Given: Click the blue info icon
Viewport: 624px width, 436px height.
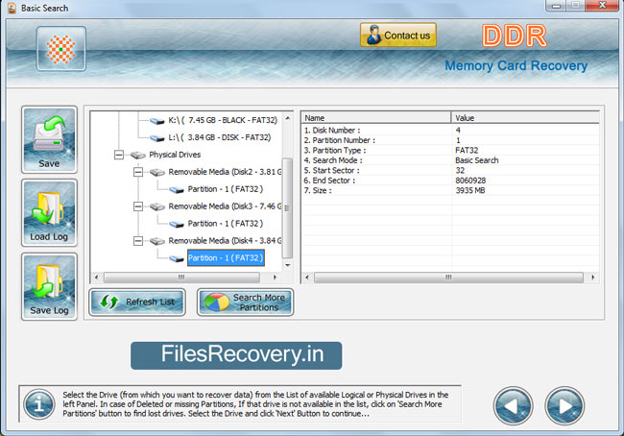Looking at the screenshot, I should point(39,404).
